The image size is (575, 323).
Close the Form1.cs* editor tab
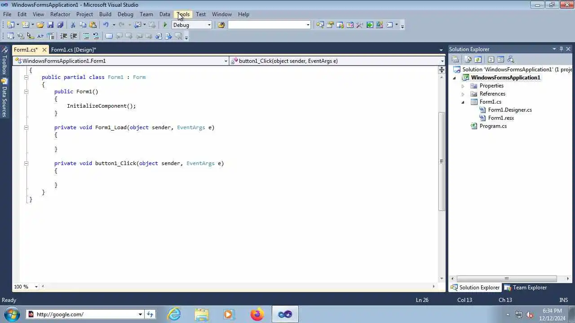pyautogui.click(x=44, y=50)
